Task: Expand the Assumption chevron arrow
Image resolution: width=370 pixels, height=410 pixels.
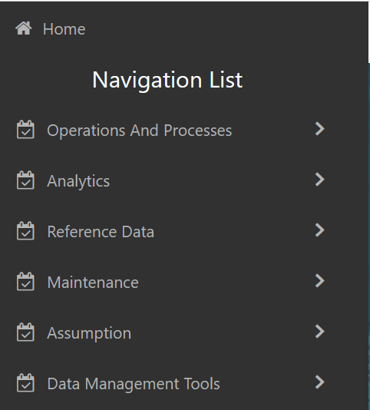Action: click(x=320, y=332)
